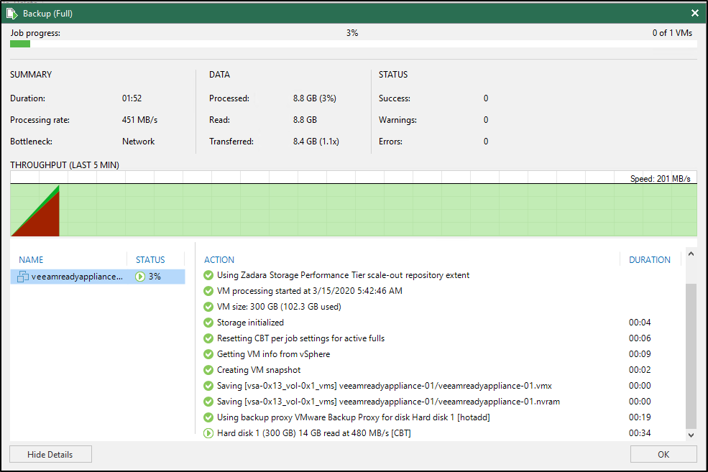Click success checkmark for VM size row
The width and height of the screenshot is (708, 472).
click(208, 307)
